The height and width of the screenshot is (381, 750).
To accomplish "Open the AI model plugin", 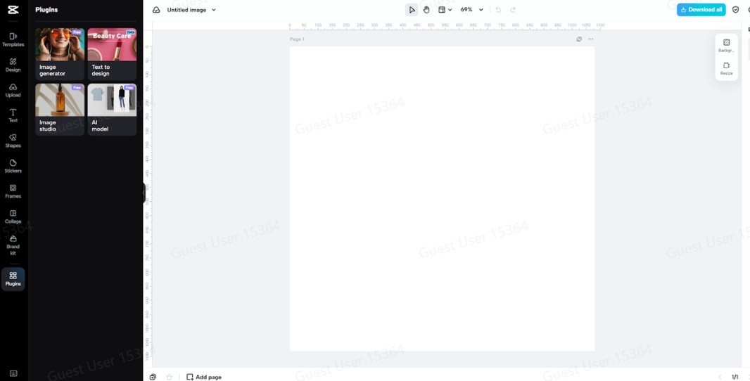I will coord(112,110).
